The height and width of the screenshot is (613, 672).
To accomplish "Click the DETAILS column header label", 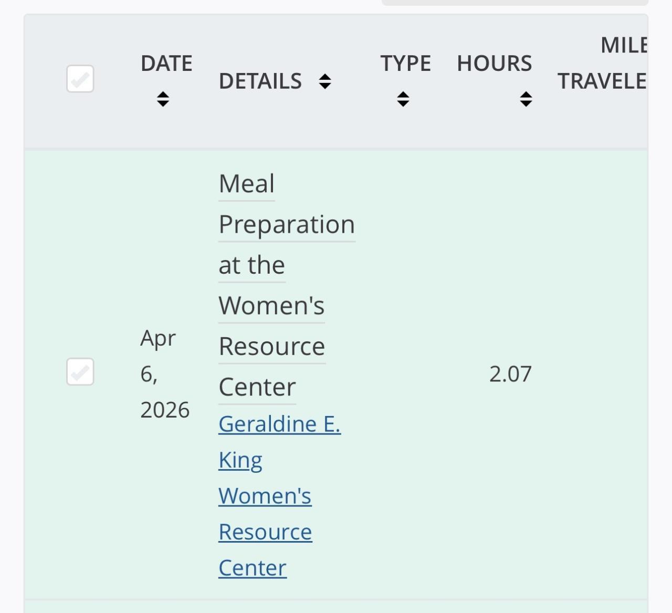I will (260, 81).
